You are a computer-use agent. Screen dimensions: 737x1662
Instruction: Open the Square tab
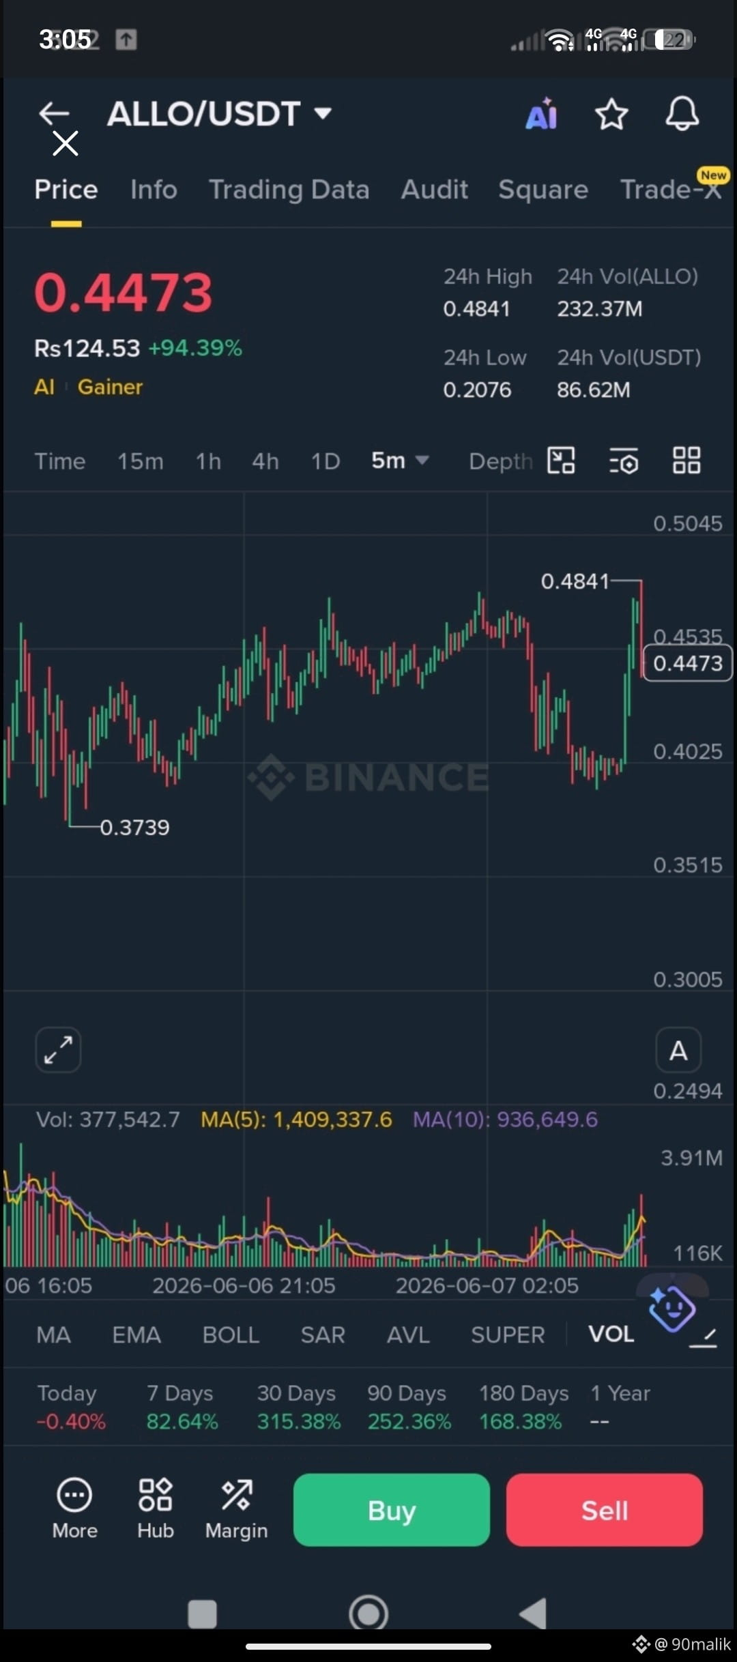pyautogui.click(x=543, y=190)
